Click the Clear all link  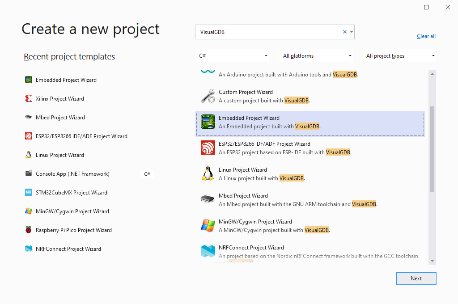click(x=426, y=36)
